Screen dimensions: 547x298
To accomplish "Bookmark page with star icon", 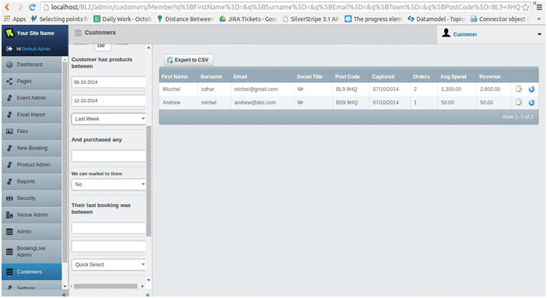I will coord(525,7).
